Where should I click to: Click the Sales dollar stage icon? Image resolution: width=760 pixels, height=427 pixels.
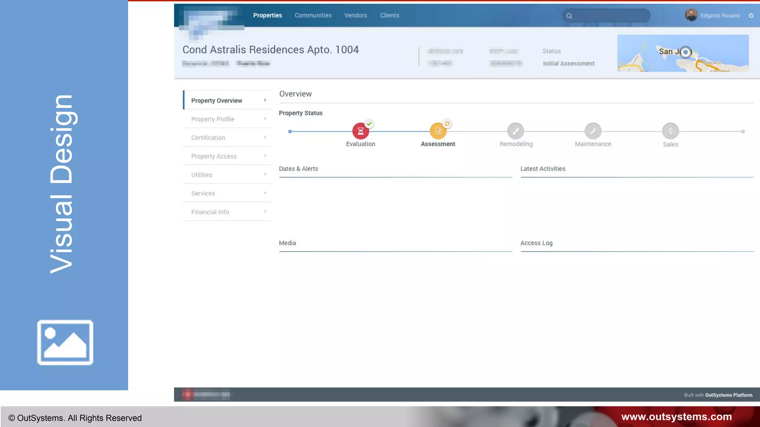pyautogui.click(x=670, y=131)
